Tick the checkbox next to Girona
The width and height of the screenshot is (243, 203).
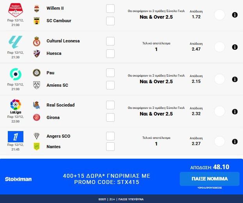coord(110,117)
